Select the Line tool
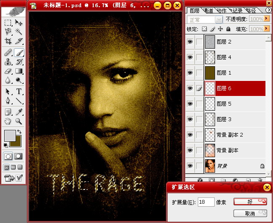273x223 pixels. (x=18, y=101)
